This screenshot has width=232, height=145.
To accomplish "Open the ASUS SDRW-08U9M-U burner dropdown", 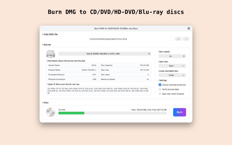I will 105,54.
